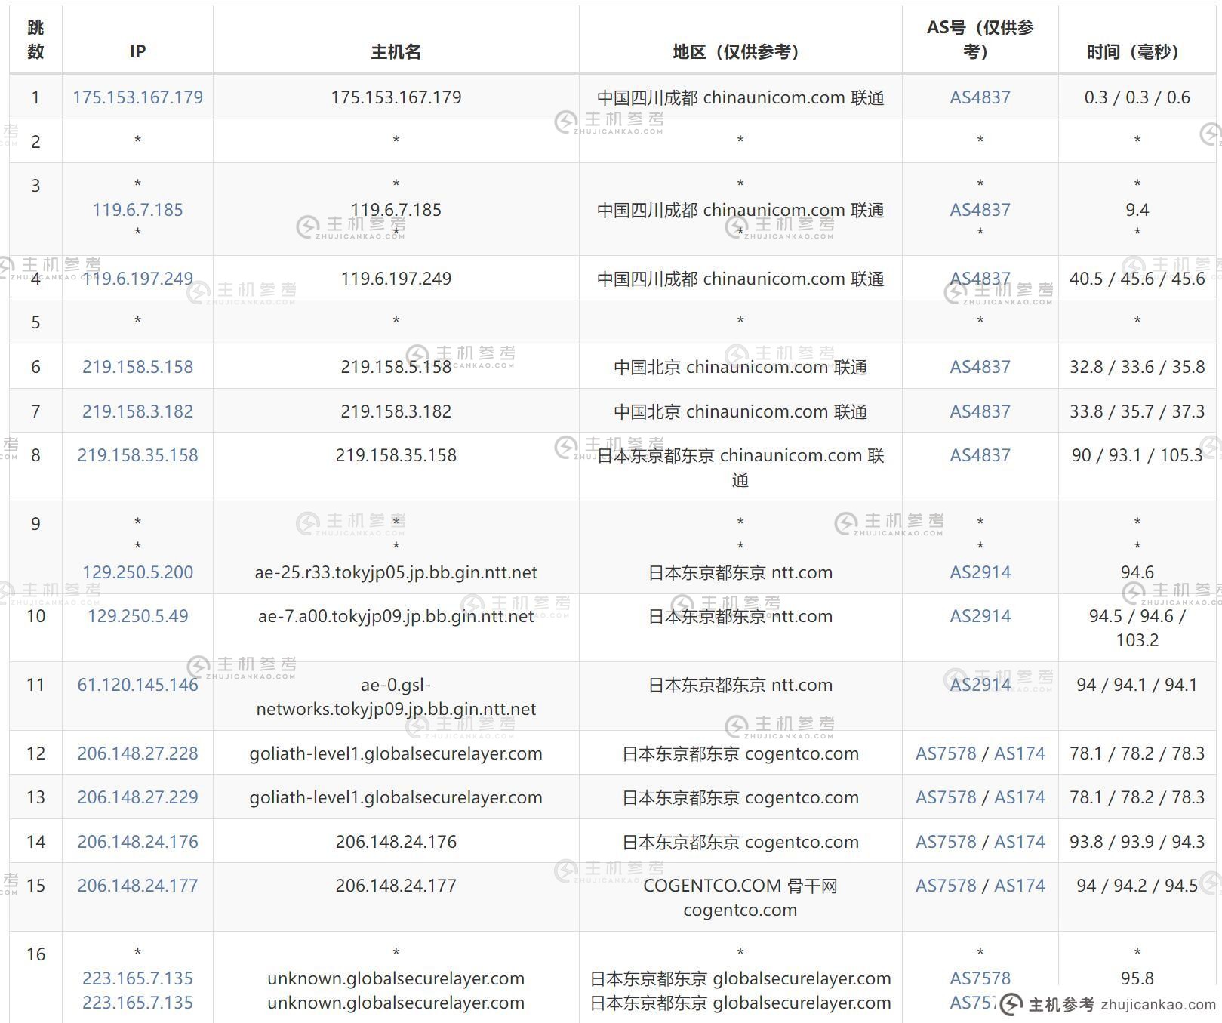Select the hop 1 region "中国四川成都 chinaunicom.com 联通"
The image size is (1222, 1023).
[740, 97]
